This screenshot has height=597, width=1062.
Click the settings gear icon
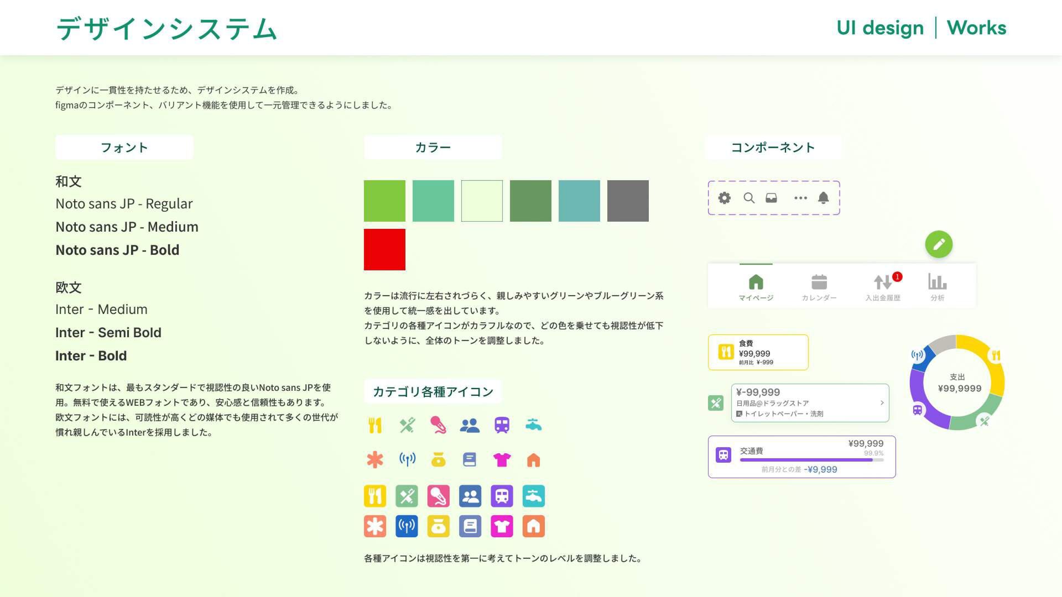pyautogui.click(x=724, y=198)
